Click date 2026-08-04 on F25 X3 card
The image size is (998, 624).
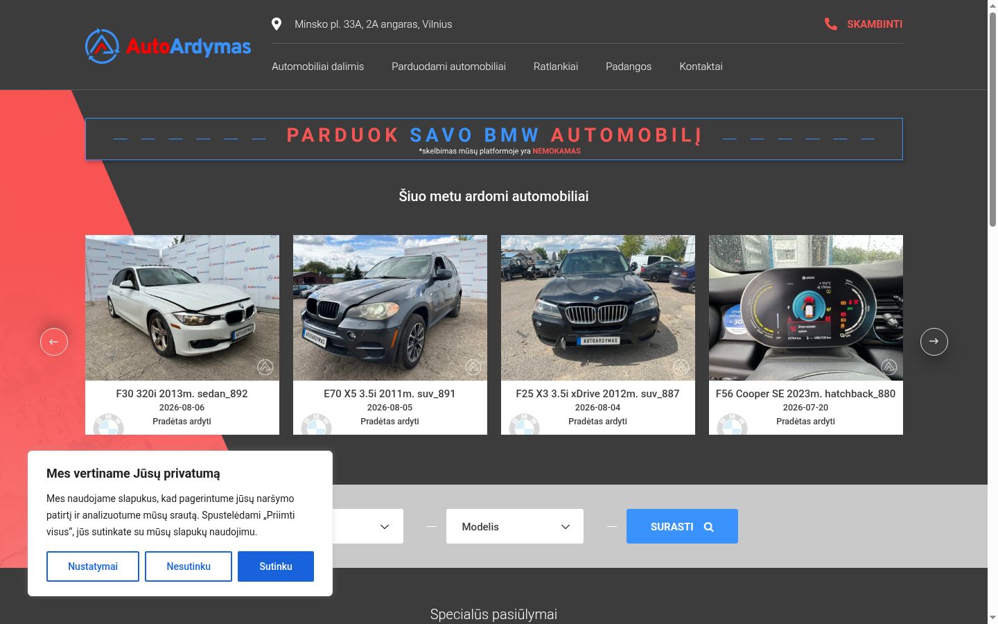597,408
